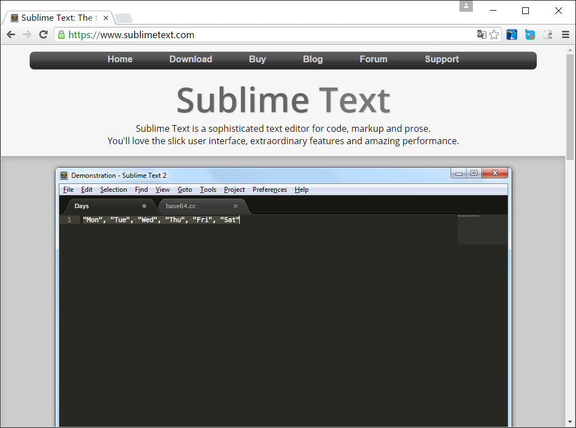Screen dimensions: 576x428
Task: Open the translate page icon in address bar
Action: [x=482, y=35]
